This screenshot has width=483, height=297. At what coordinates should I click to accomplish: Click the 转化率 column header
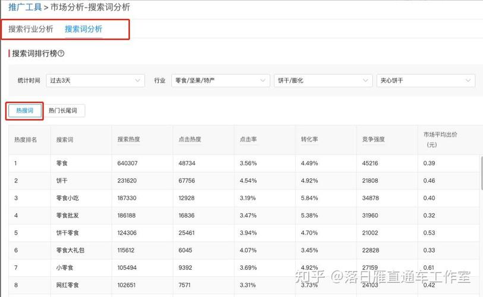pos(310,139)
